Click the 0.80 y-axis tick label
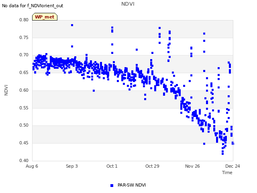257x193 pixels. [24, 20]
